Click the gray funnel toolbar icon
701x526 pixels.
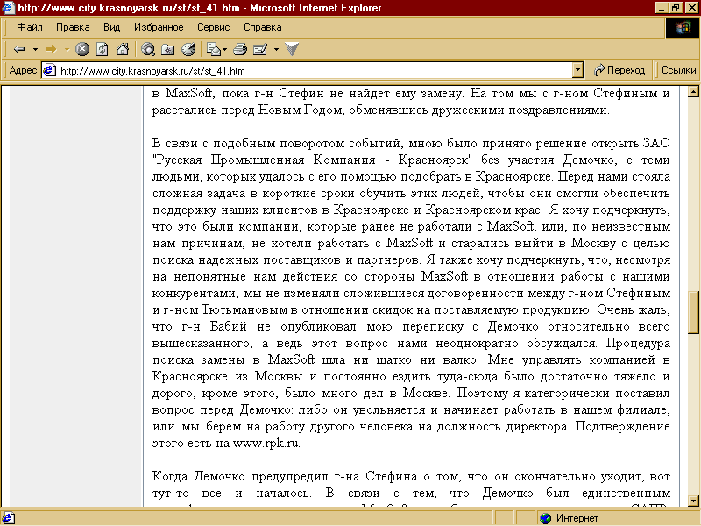click(x=292, y=49)
